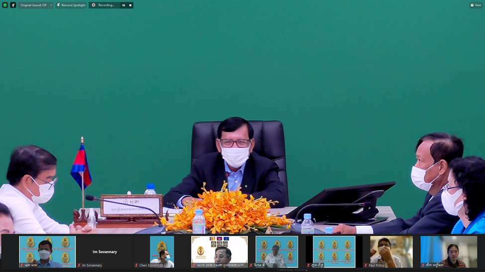
Task: Pause the meeting recording
Action: (x=124, y=5)
